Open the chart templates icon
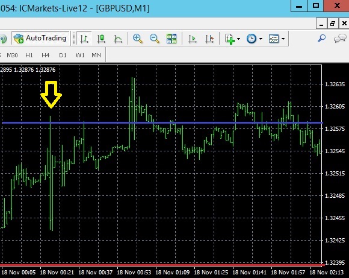349x278 pixels. pos(274,39)
